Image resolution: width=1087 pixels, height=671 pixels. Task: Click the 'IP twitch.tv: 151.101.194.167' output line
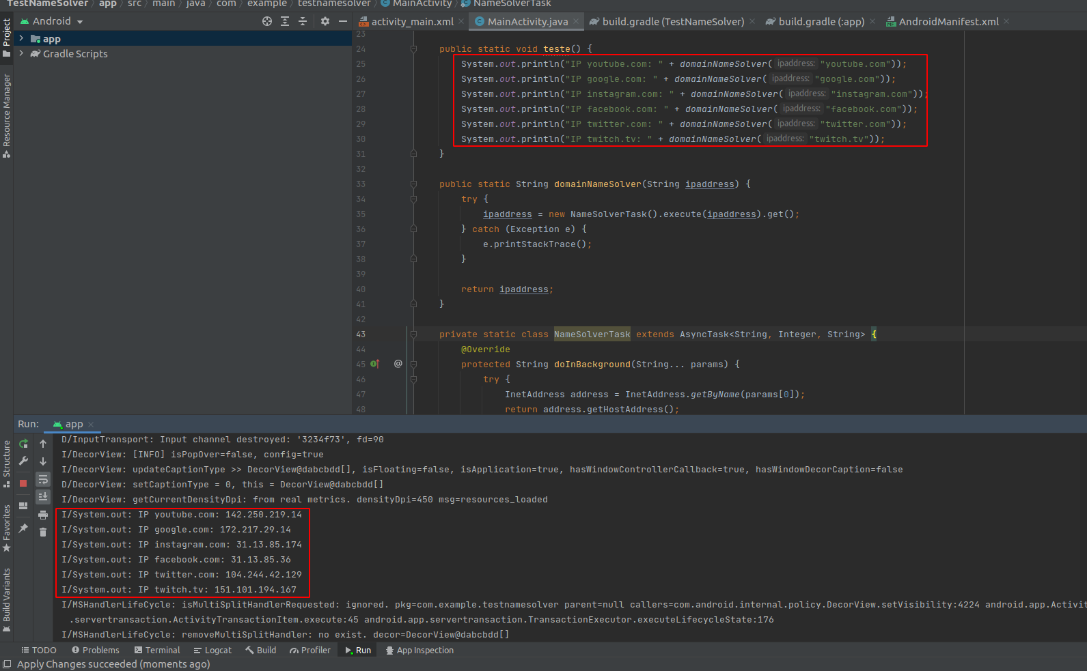click(179, 590)
